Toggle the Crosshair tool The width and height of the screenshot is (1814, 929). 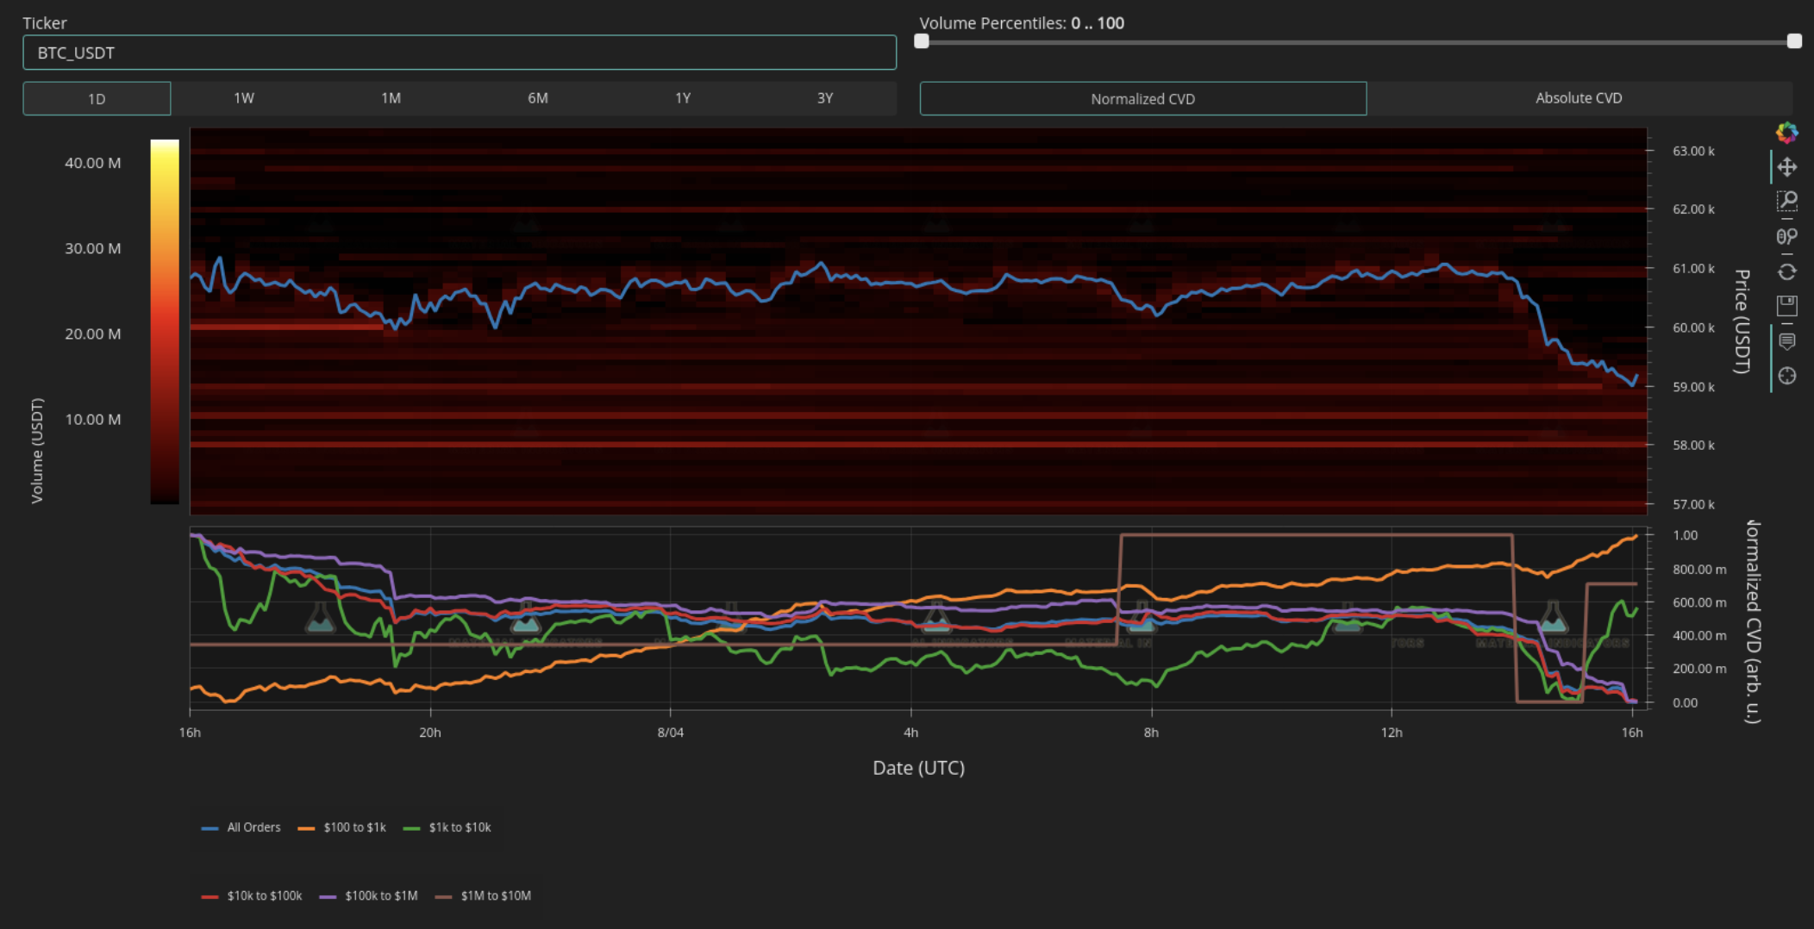(1787, 376)
